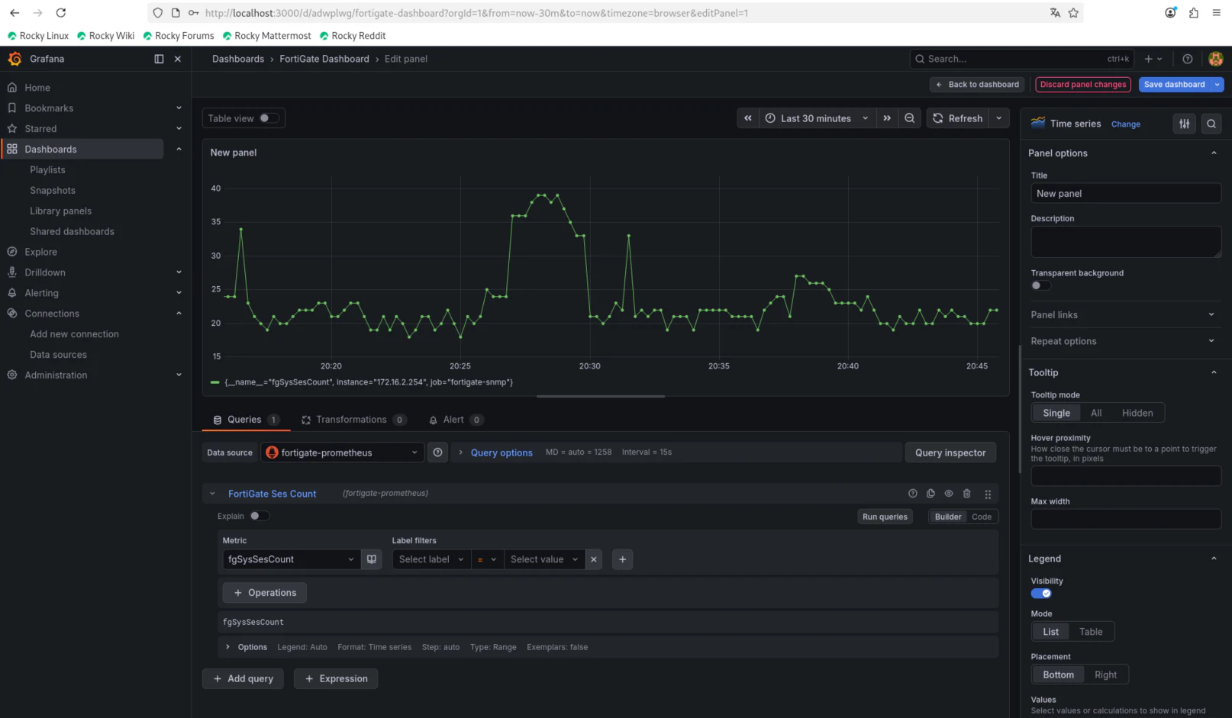Remove the label filter with X
Viewport: 1232px width, 718px height.
point(594,559)
